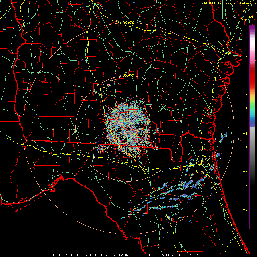Click the "[dB]" unit label
The image size is (257, 257).
click(x=244, y=20)
